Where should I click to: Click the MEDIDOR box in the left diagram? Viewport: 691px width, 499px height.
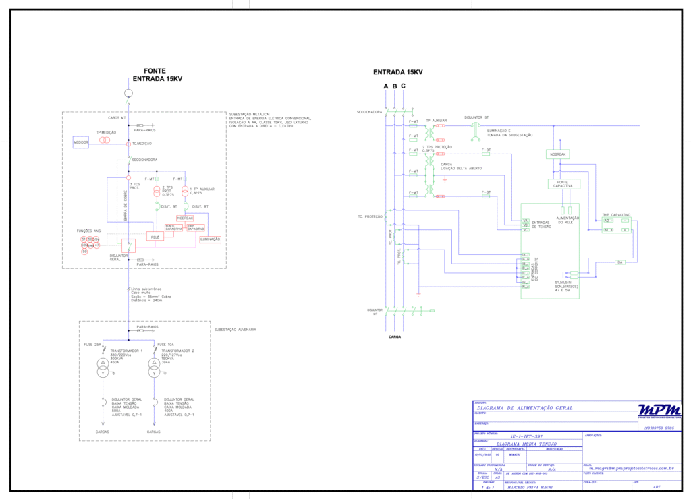(x=81, y=142)
